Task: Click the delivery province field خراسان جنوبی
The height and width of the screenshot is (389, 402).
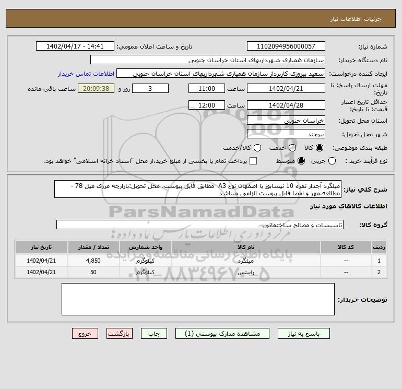Action: tap(286, 120)
